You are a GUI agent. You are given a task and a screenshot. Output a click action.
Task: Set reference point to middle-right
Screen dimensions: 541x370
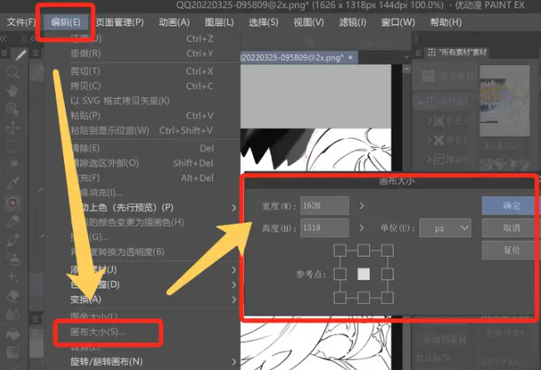(x=387, y=274)
